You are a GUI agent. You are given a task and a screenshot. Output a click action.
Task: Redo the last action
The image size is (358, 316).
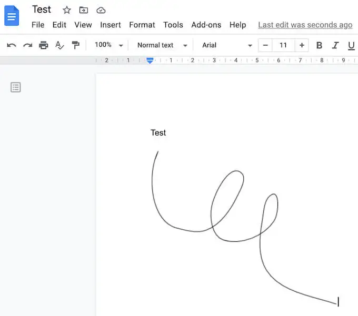pos(27,45)
